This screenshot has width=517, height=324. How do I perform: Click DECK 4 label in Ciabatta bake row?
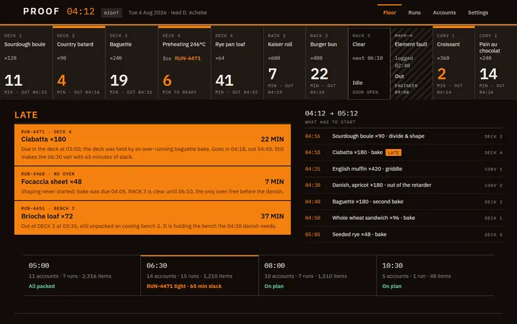493,152
